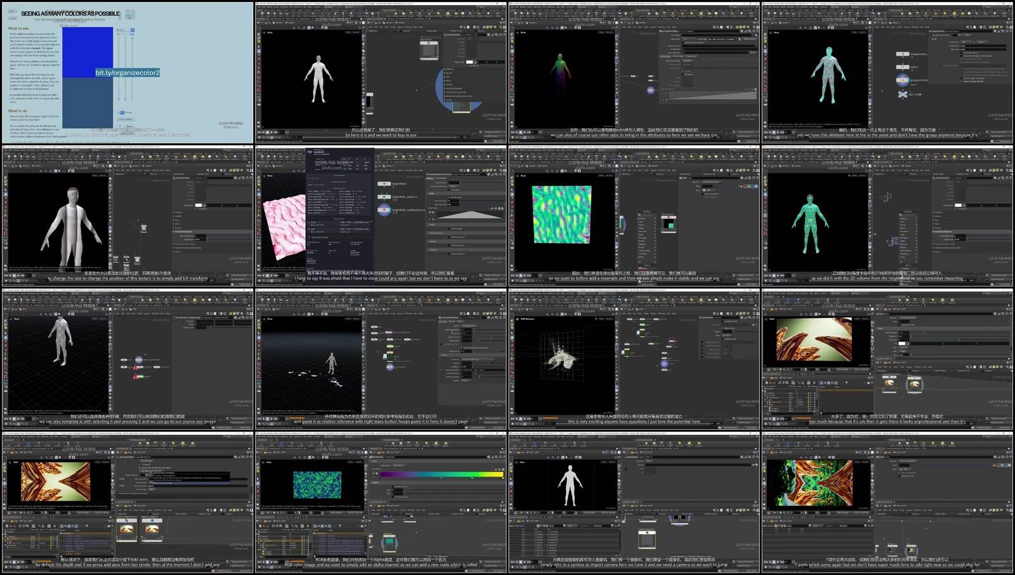Image resolution: width=1015 pixels, height=575 pixels.
Task: Click the 'What to do' heading
Action: pyautogui.click(x=18, y=111)
